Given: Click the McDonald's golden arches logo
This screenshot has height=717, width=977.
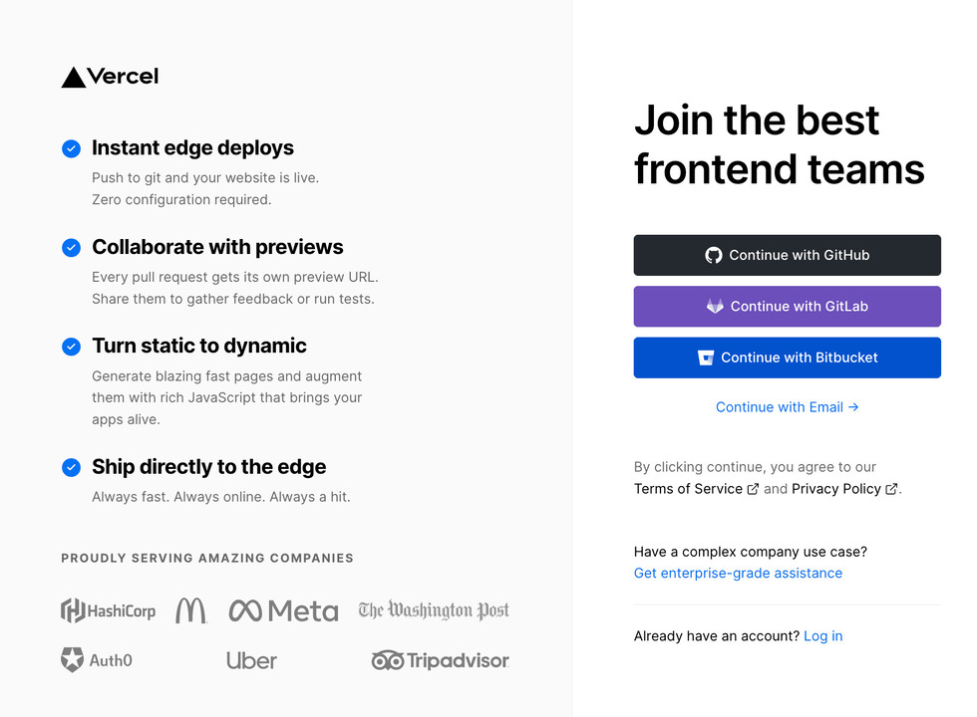Looking at the screenshot, I should click(190, 610).
